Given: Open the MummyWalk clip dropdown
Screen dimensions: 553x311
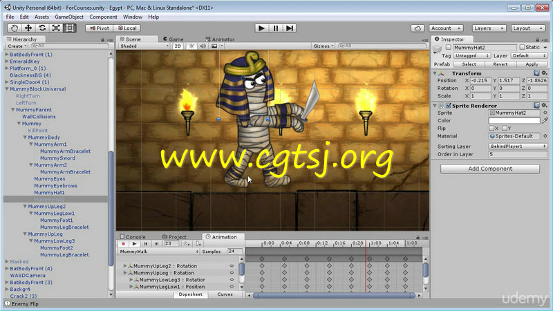Looking at the screenshot, I should (x=159, y=252).
